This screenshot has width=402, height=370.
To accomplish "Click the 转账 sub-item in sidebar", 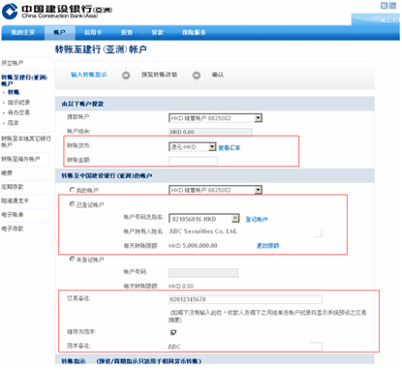I will (x=14, y=92).
